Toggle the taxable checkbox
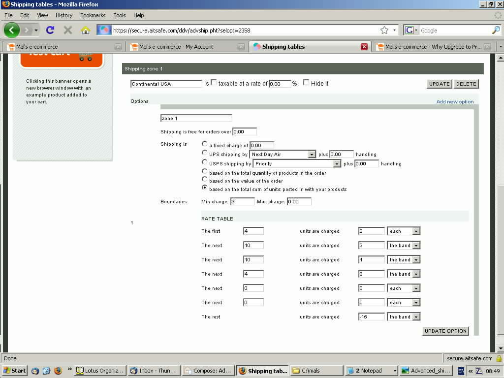 click(214, 82)
